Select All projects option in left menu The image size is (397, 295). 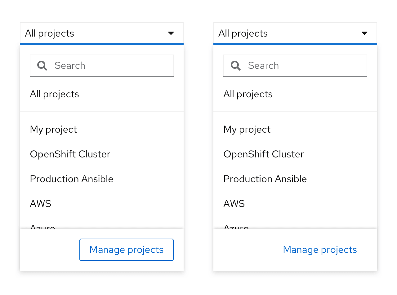[55, 94]
